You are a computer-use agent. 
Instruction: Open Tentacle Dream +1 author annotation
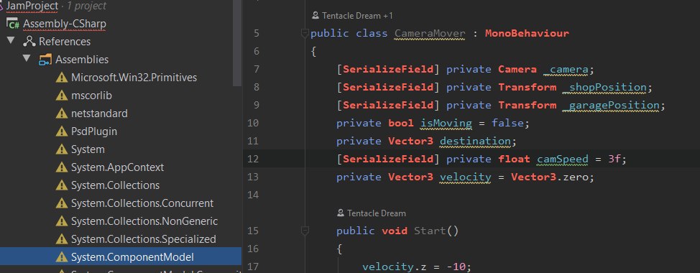point(357,16)
